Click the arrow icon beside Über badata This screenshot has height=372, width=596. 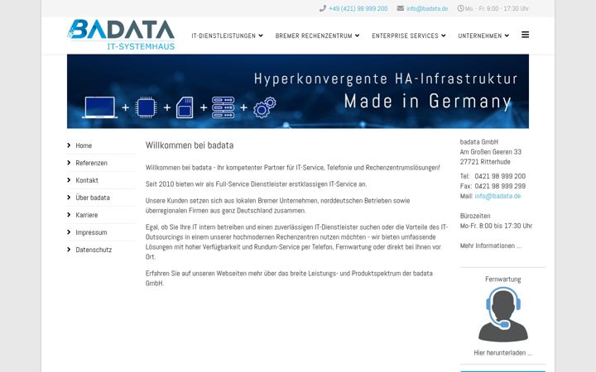(69, 198)
